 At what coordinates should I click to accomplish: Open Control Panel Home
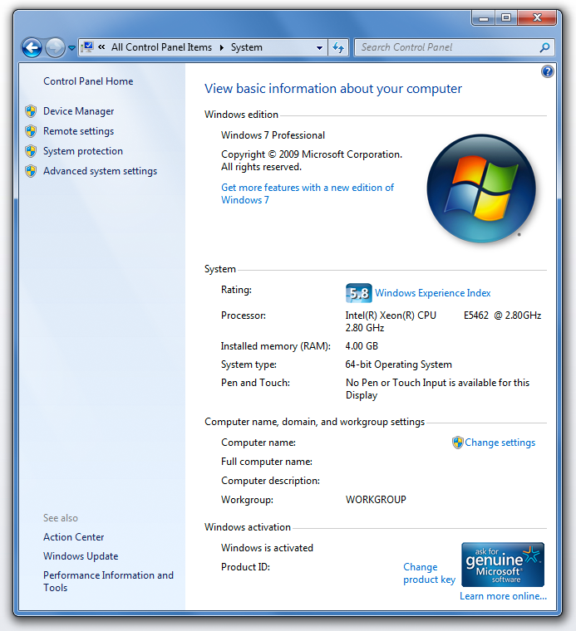pos(88,81)
